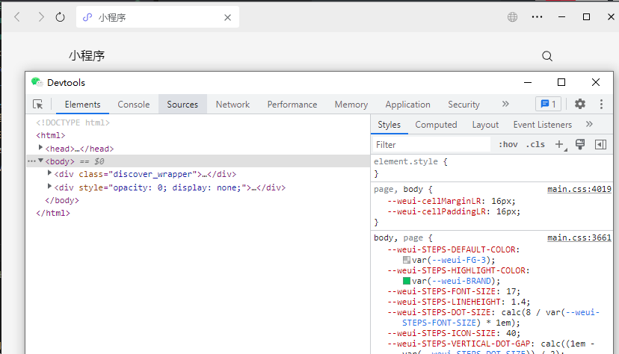
Task: Add new style rule plus button
Action: [x=560, y=144]
